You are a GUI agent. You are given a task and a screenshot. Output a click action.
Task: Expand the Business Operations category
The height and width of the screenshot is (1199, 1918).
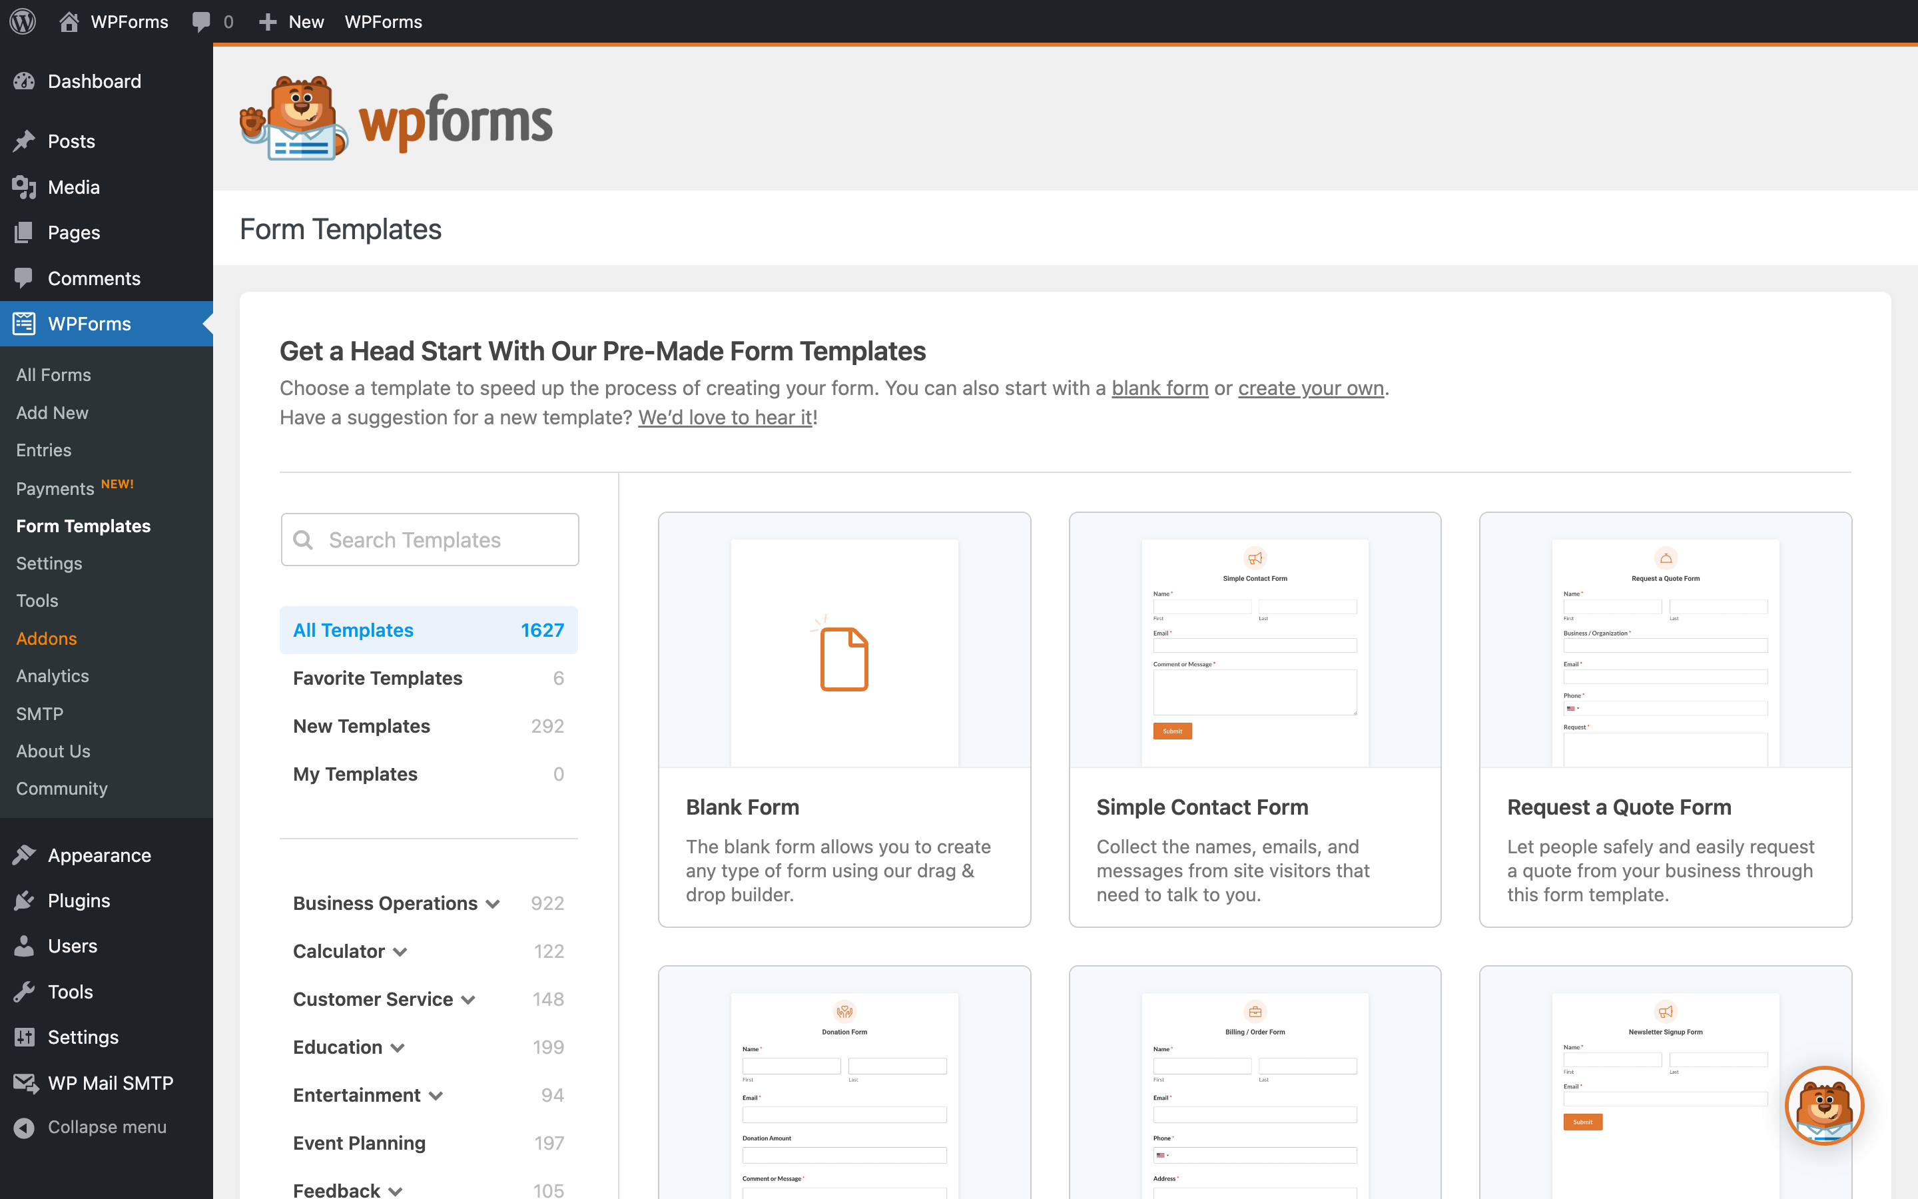(493, 903)
